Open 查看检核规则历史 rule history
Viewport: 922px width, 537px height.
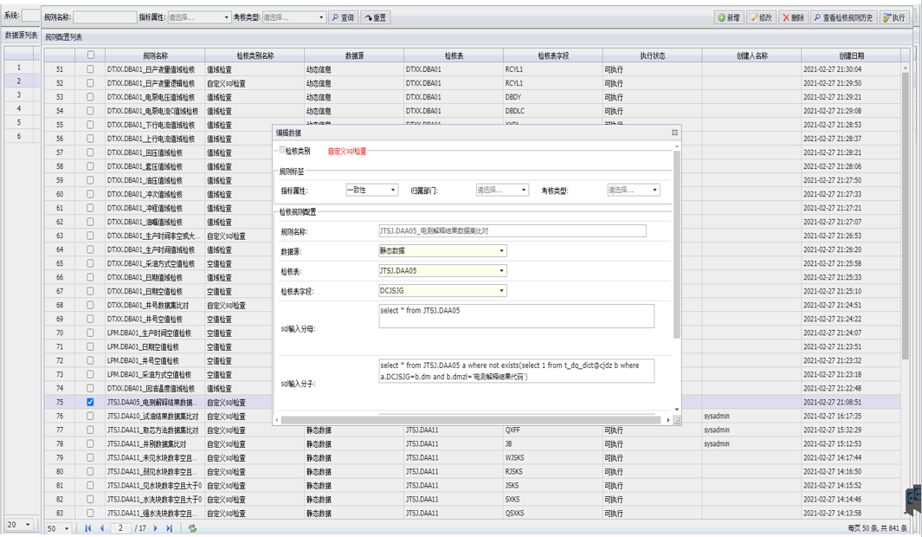pyautogui.click(x=843, y=17)
